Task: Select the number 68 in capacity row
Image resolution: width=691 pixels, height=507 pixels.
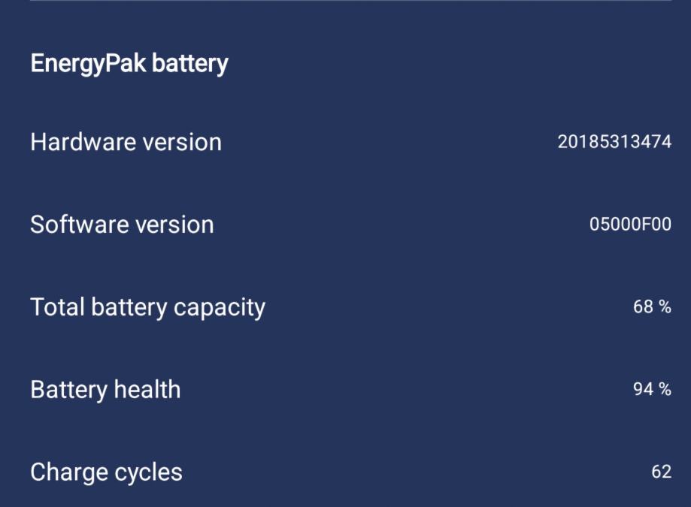Action: pyautogui.click(x=643, y=306)
